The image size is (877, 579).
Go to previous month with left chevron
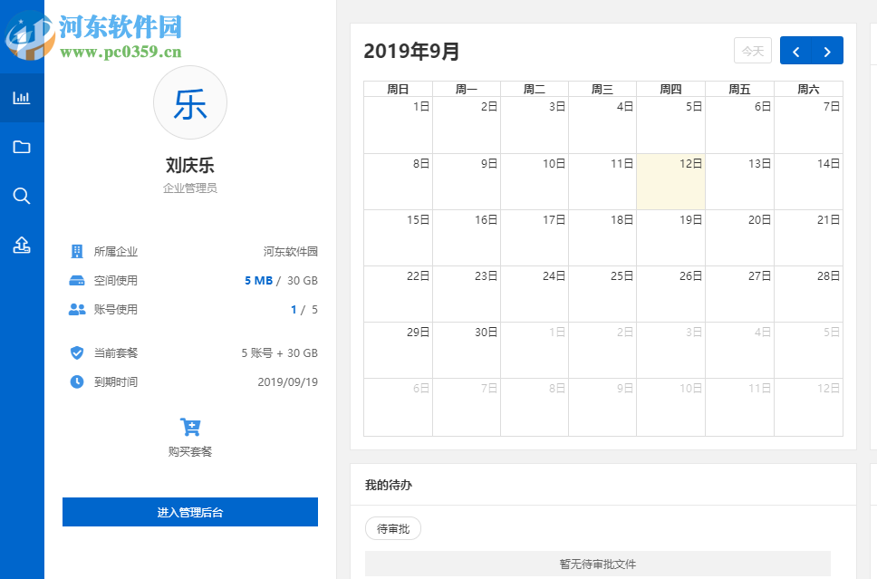tap(795, 51)
